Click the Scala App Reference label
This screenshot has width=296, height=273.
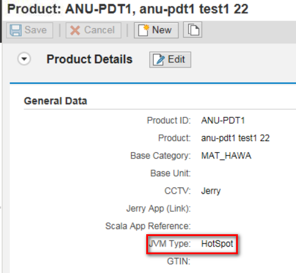[148, 226]
